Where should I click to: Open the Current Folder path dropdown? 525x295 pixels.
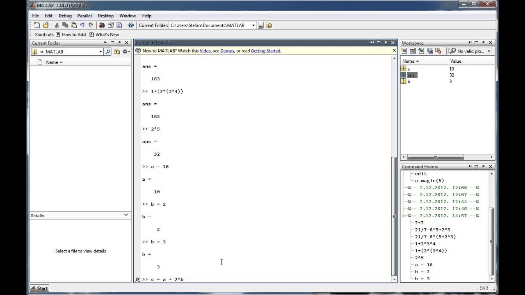point(253,25)
